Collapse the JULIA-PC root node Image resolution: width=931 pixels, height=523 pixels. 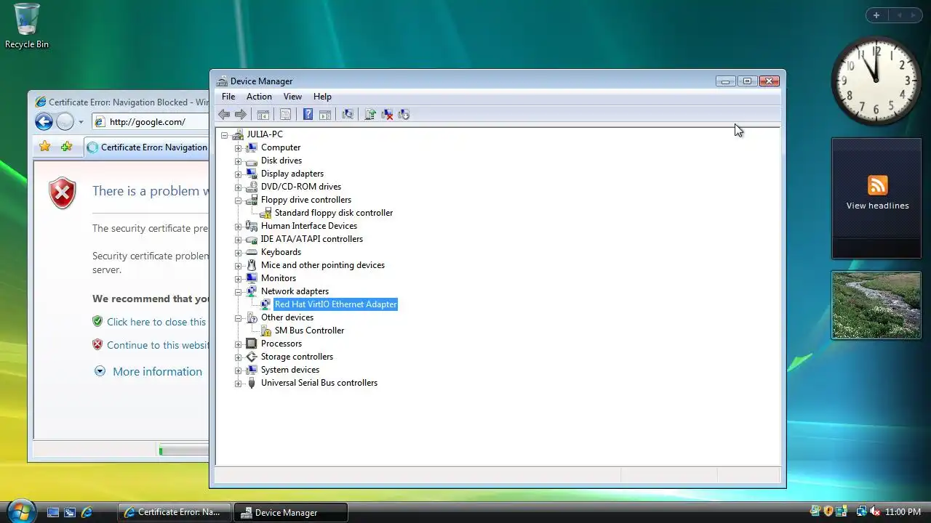tap(224, 134)
